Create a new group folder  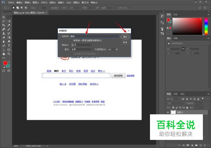coord(196,145)
